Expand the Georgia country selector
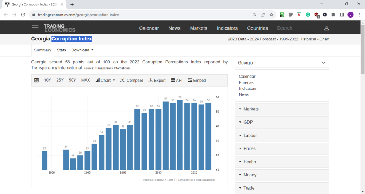 [281, 63]
